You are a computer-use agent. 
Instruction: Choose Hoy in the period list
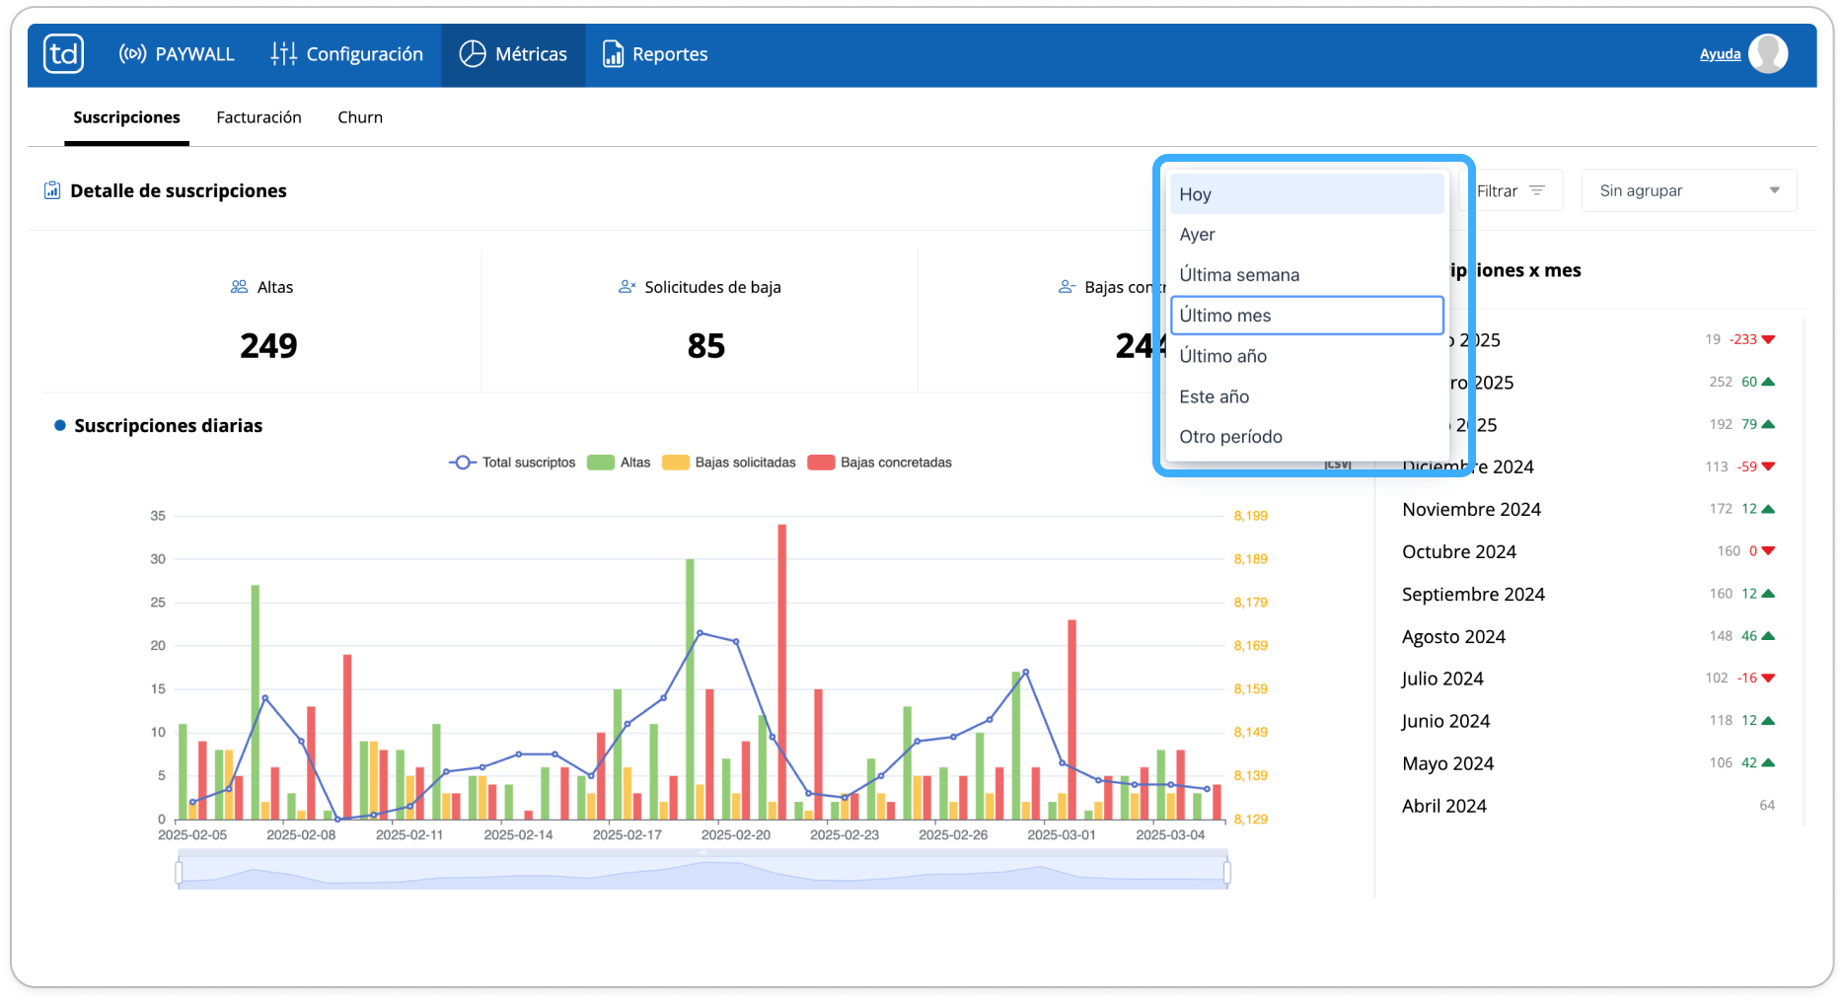1306,194
